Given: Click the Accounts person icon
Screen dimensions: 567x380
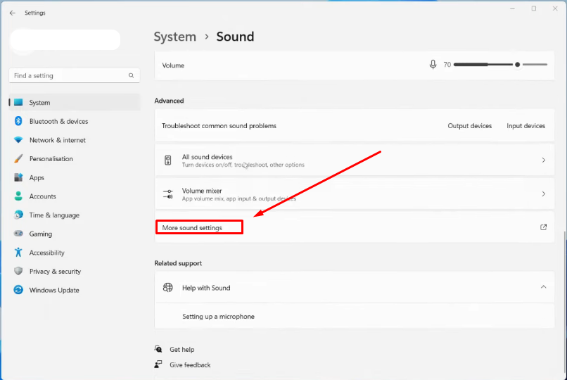Looking at the screenshot, I should [18, 196].
